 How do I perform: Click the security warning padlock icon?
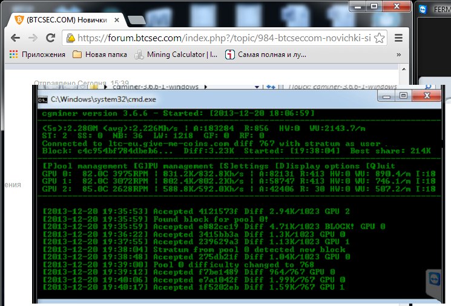point(71,38)
